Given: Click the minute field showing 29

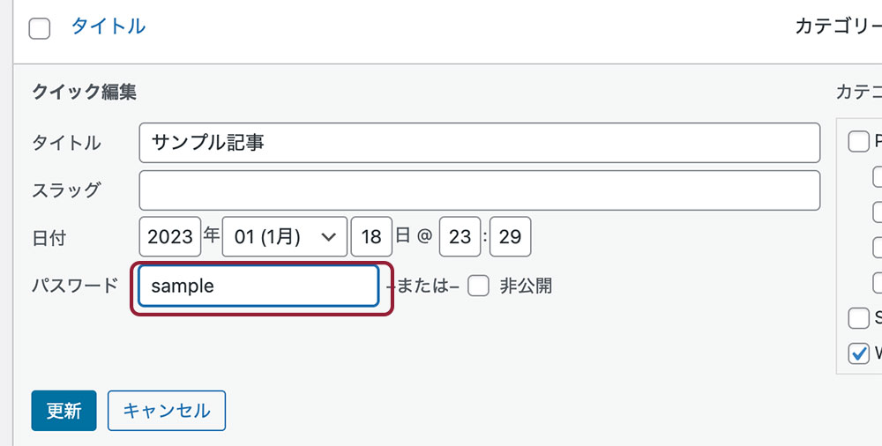Looking at the screenshot, I should (510, 237).
